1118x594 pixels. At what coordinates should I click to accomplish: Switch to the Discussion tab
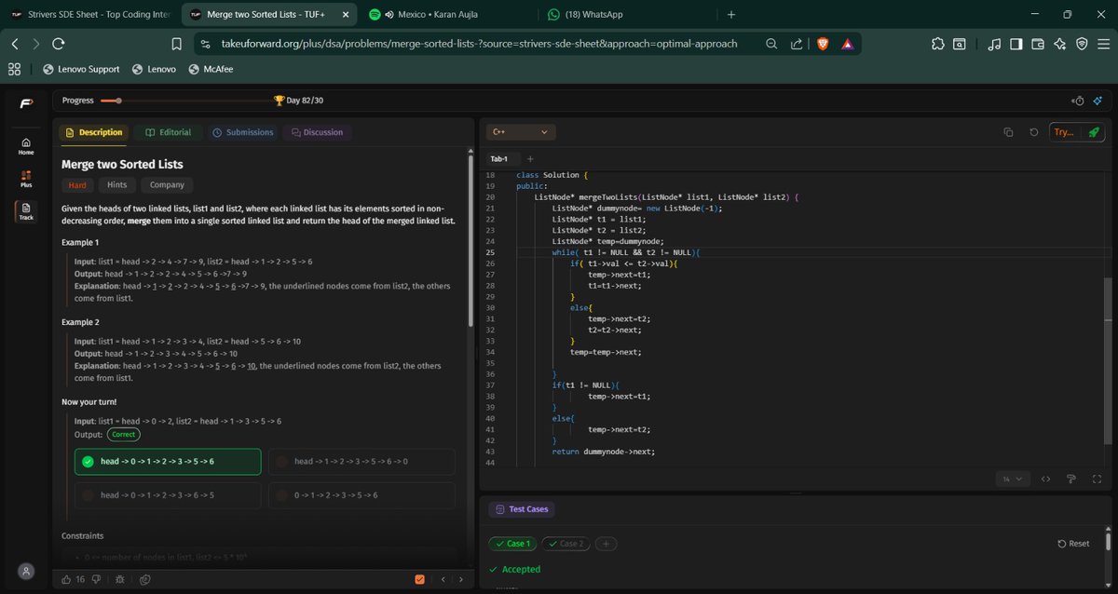[x=317, y=132]
